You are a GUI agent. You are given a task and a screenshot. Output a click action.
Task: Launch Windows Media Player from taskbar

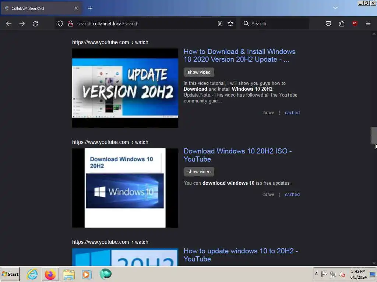coord(87,274)
